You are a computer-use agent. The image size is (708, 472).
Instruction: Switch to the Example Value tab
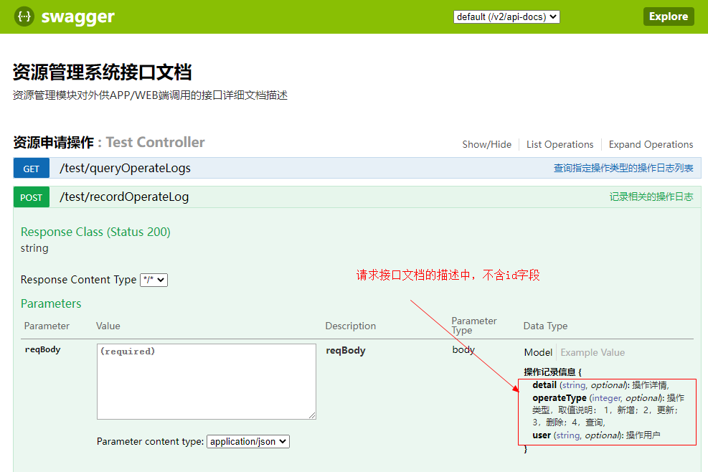tap(593, 352)
